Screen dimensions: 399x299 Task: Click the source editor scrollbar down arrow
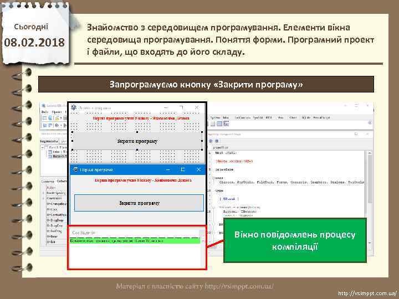pyautogui.click(x=370, y=243)
